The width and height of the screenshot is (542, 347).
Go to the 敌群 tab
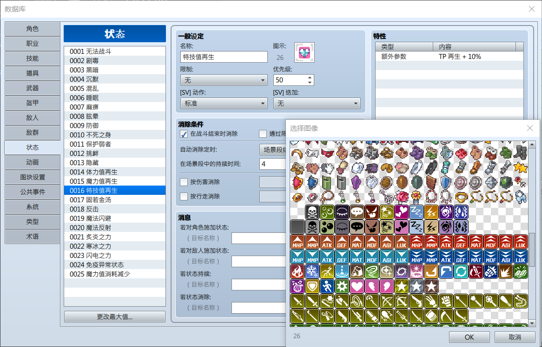(x=33, y=133)
